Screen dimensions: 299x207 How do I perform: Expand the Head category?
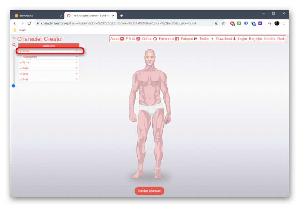coord(49,51)
